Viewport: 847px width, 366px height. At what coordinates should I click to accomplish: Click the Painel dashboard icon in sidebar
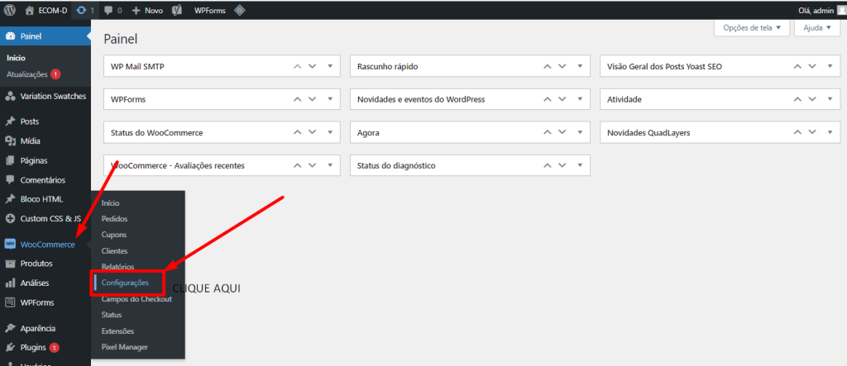click(x=10, y=36)
